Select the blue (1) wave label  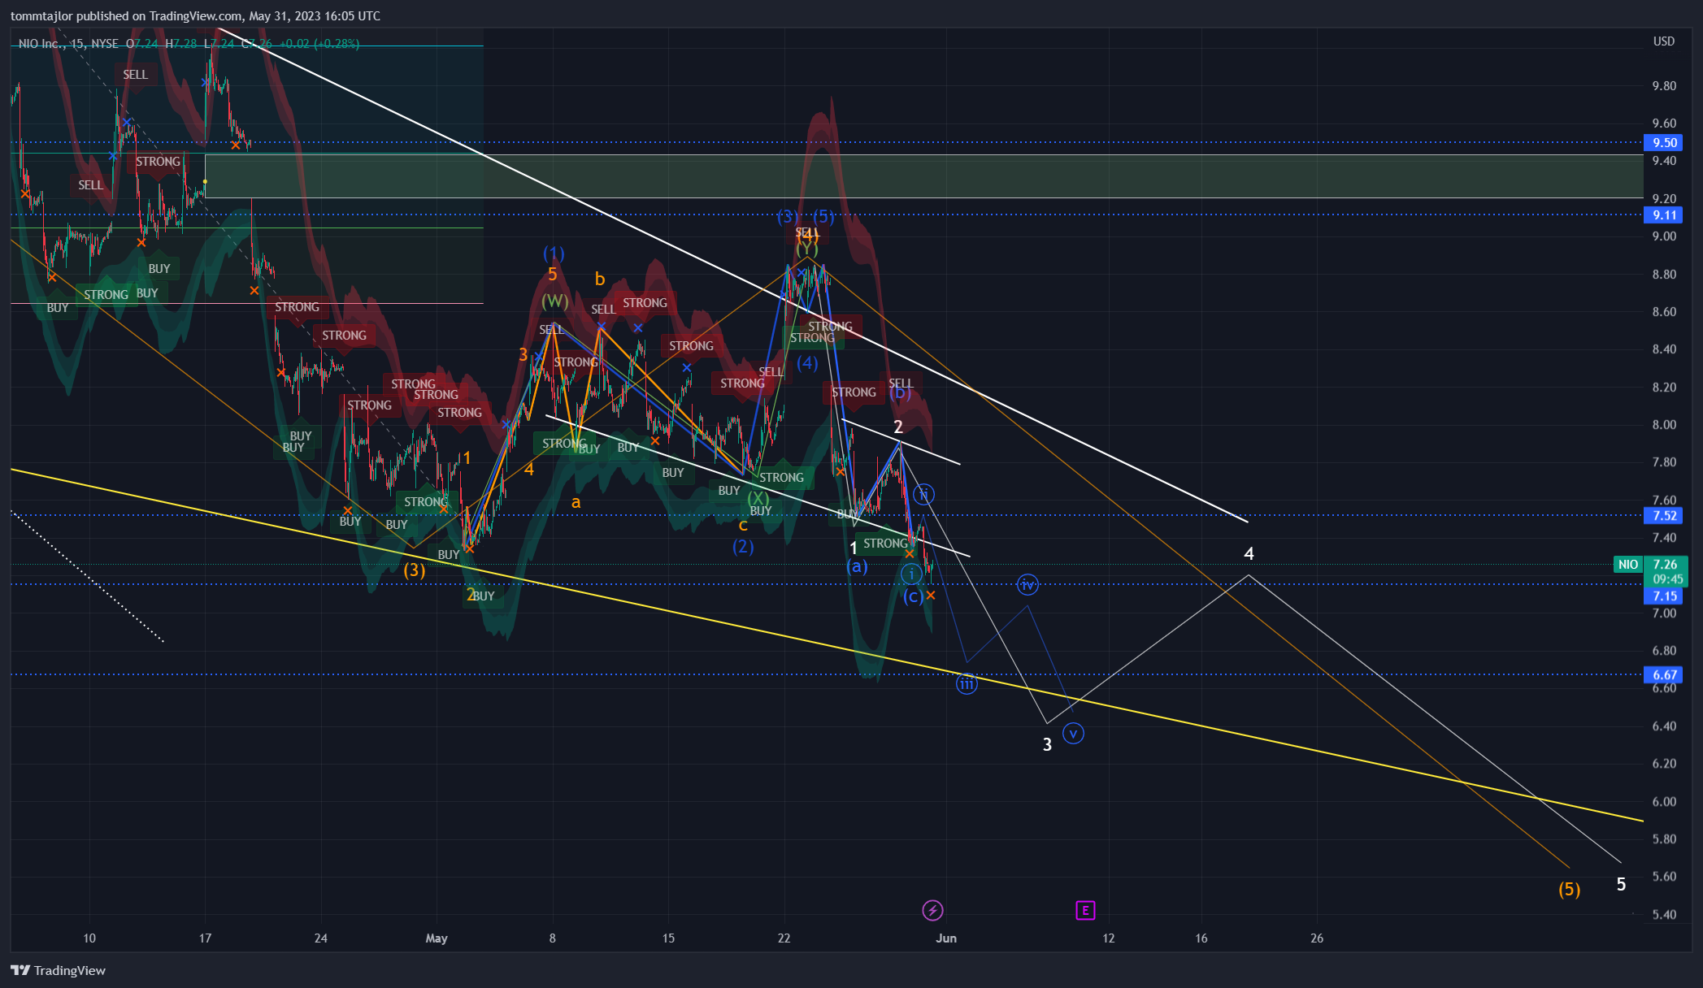tap(554, 253)
